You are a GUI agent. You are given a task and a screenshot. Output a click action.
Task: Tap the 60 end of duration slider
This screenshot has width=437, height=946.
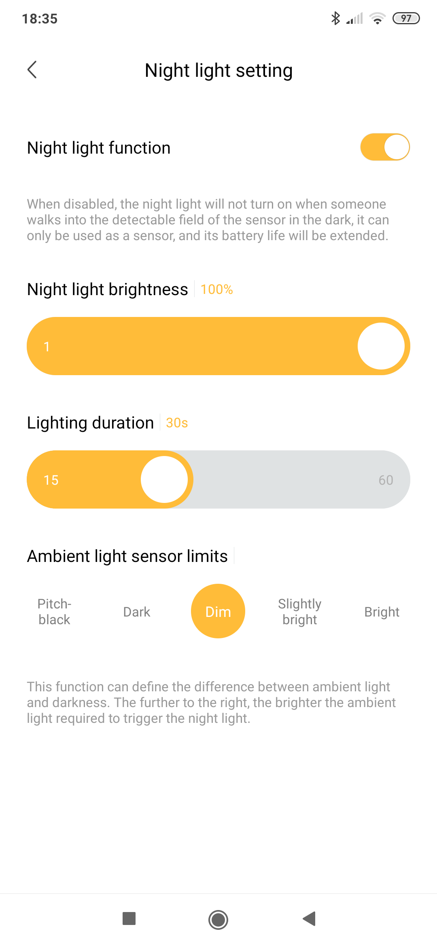tap(386, 480)
